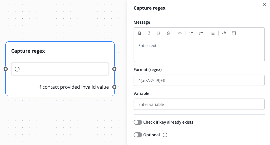Screen dimensions: 270x145
Task: Click the invalid value output connector
Action: point(114,87)
